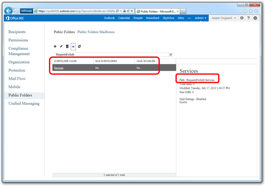Open Outlook from the top navigation
This screenshot has height=186, width=265.
(109, 18)
